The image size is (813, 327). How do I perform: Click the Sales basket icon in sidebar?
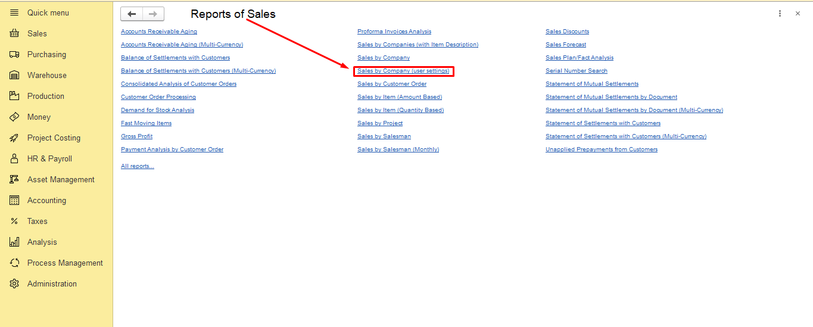click(x=14, y=34)
